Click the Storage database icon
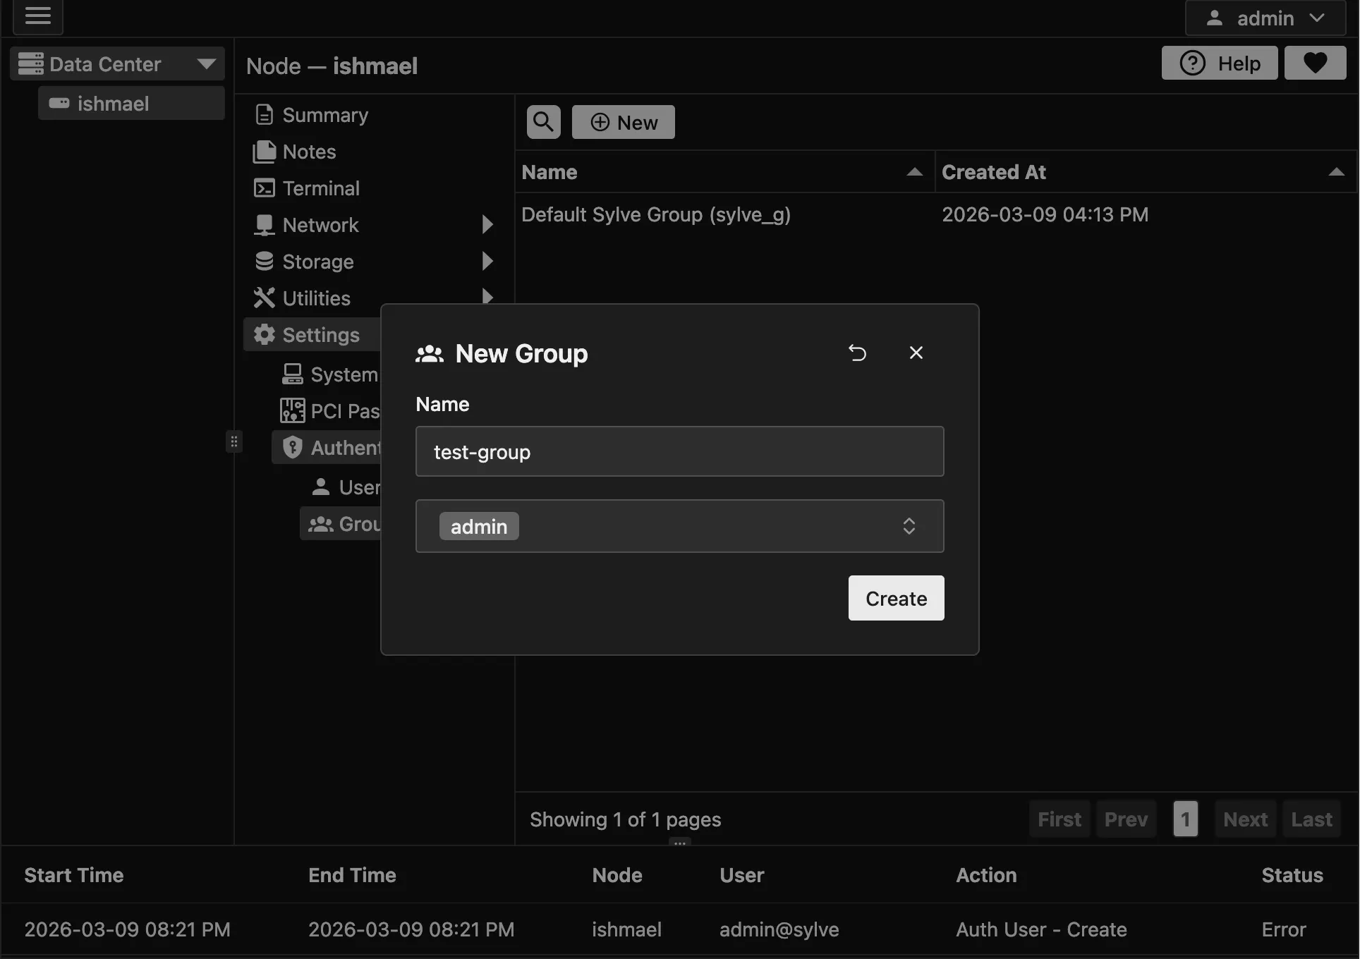The image size is (1360, 959). point(264,261)
